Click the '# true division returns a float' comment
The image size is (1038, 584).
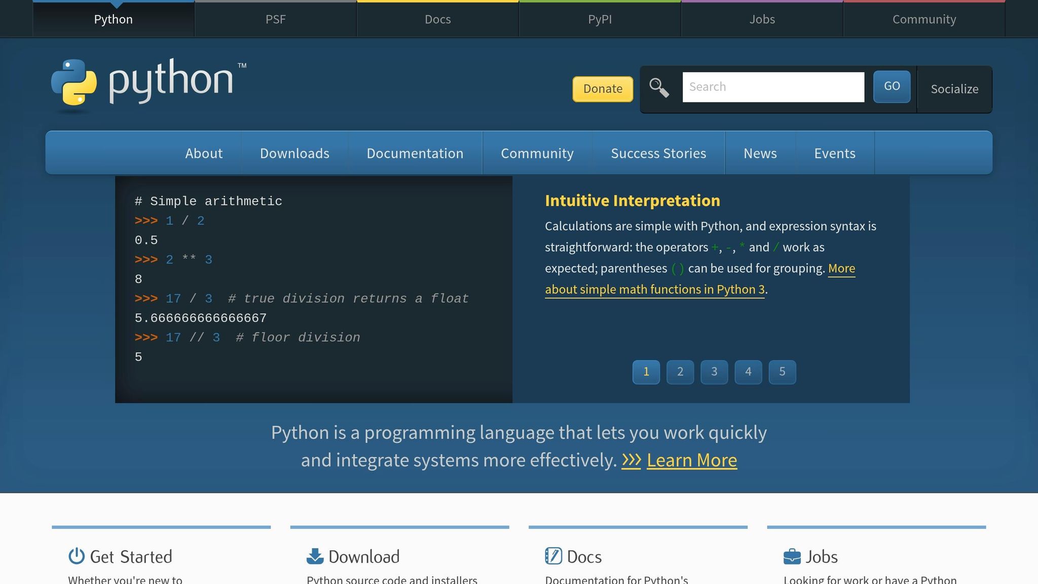click(x=348, y=299)
